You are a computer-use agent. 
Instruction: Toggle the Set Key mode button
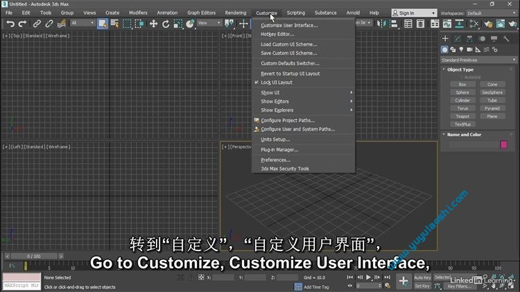click(x=422, y=286)
